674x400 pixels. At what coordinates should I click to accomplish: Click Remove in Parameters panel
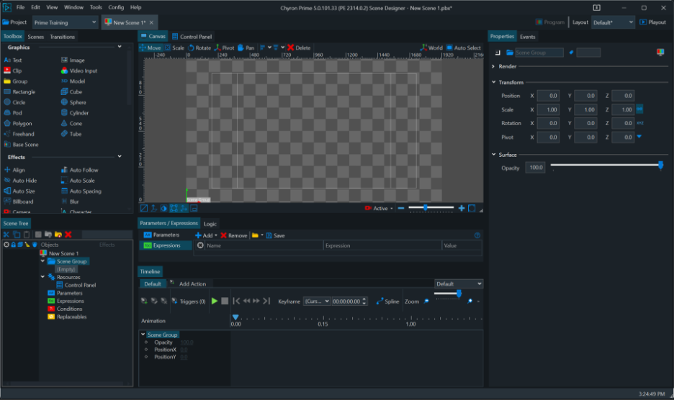[233, 235]
